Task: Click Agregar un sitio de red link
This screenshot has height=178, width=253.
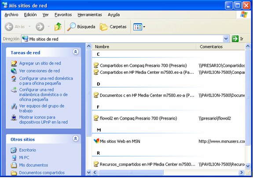Action: tap(40, 63)
